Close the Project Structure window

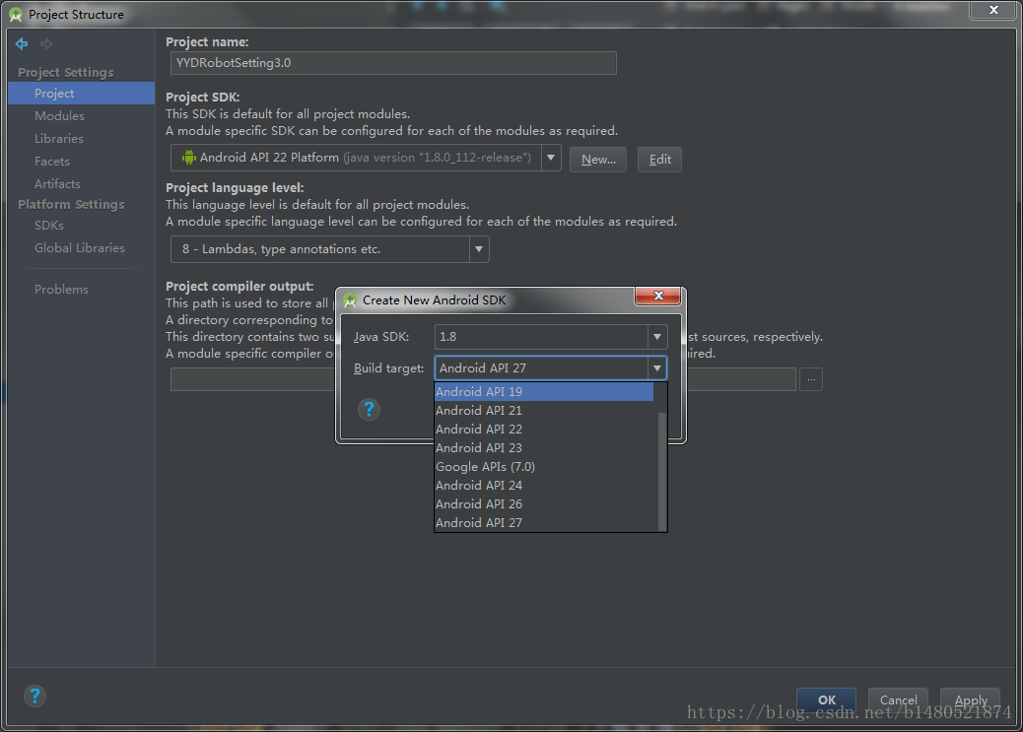(993, 10)
